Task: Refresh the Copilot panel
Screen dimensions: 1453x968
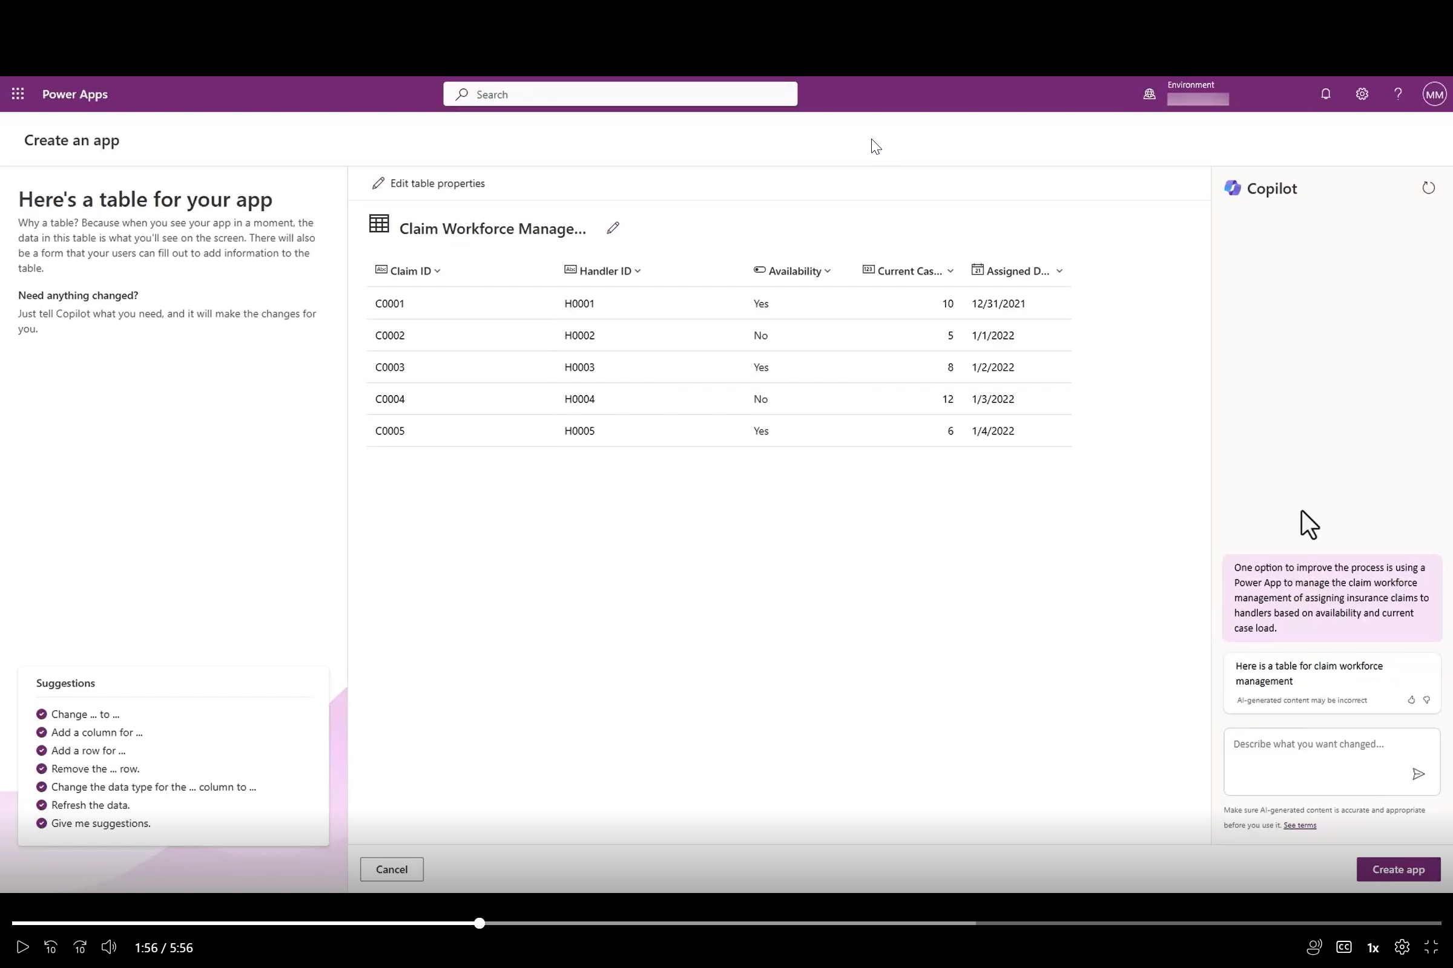Action: (1428, 188)
